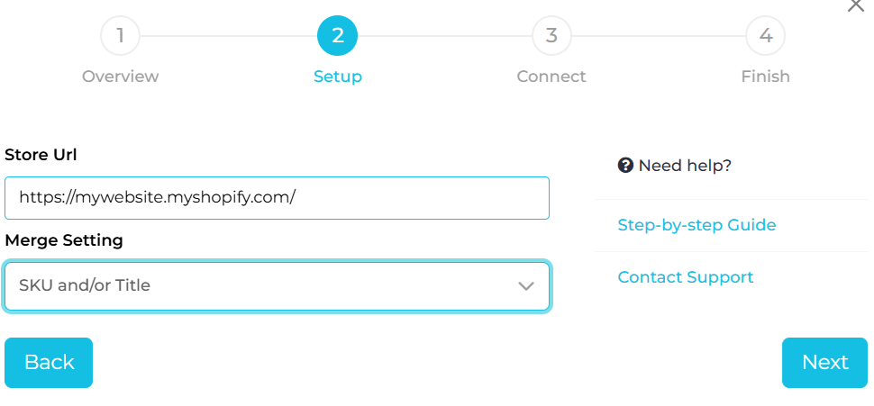Select the step 3 circle in the wizard
This screenshot has height=406, width=874.
pos(551,36)
